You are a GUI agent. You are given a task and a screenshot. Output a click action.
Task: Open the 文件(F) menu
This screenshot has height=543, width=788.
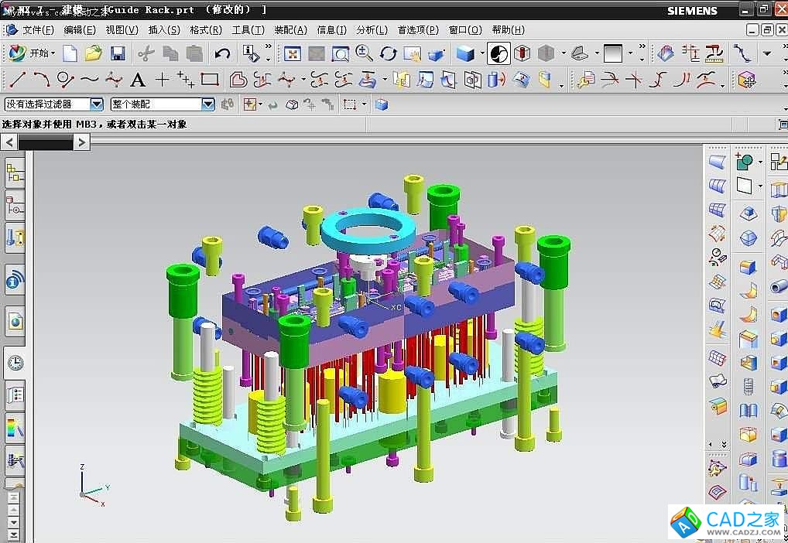[x=38, y=30]
